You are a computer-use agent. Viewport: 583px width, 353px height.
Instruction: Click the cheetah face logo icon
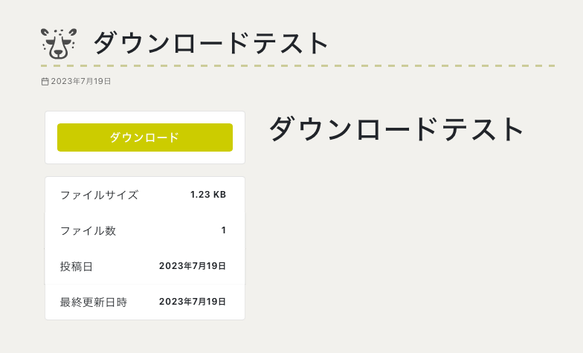pyautogui.click(x=58, y=43)
